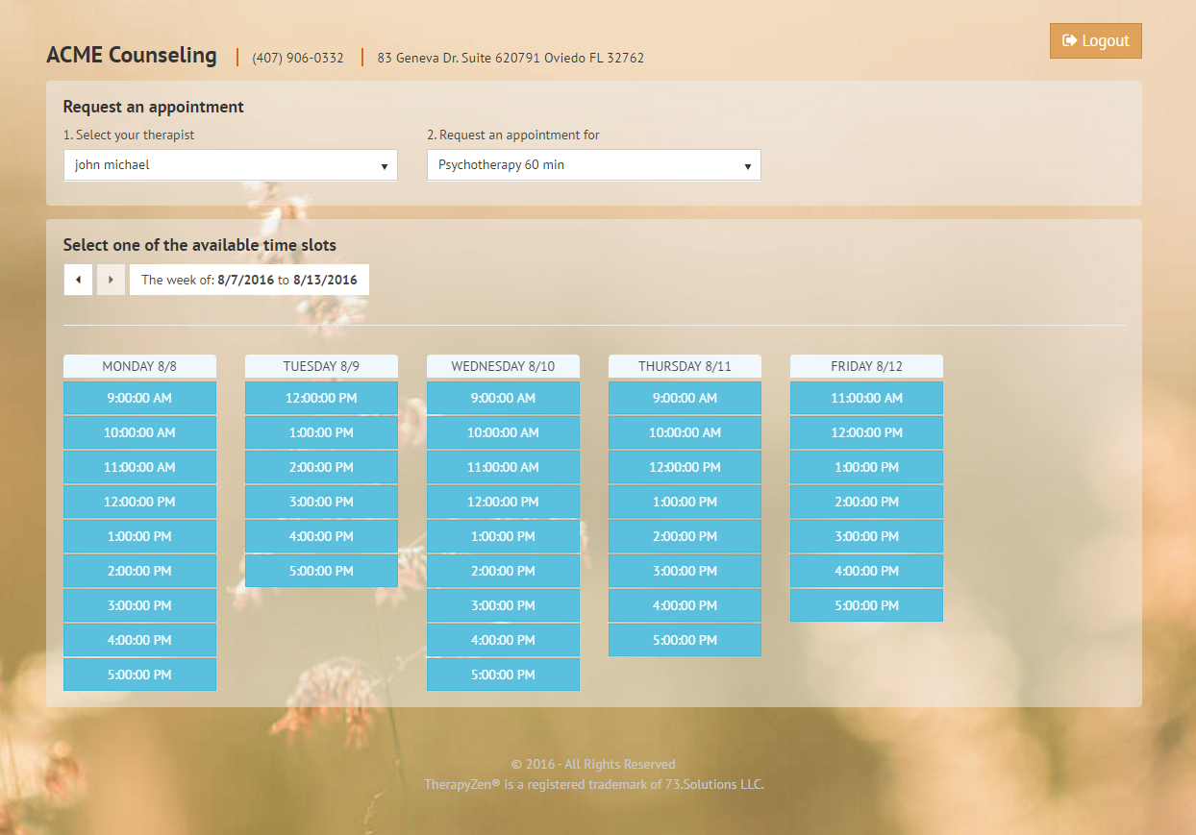
Task: Choose Monday 8/8 2:00:00 PM slot
Action: tap(139, 571)
